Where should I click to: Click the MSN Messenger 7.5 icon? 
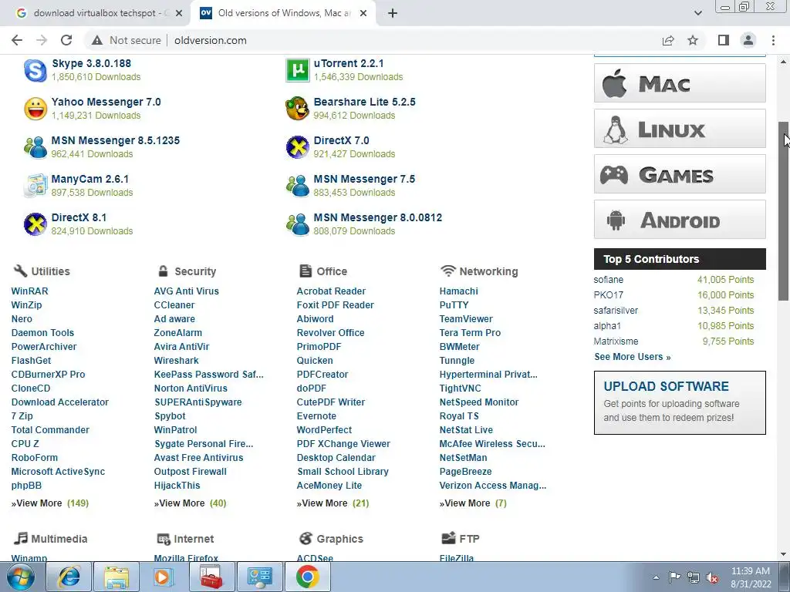(298, 186)
